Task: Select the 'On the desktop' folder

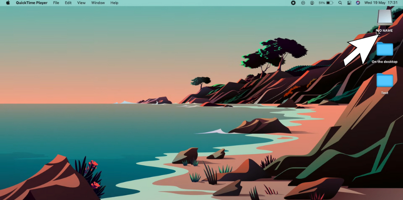Action: pos(385,49)
